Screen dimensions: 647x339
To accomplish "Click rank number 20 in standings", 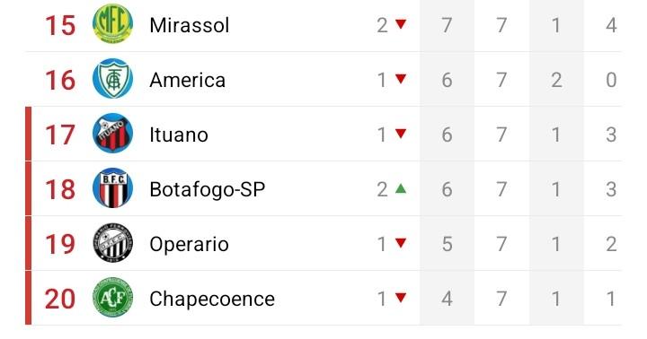I will (x=60, y=299).
